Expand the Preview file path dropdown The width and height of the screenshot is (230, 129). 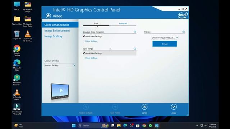click(x=165, y=38)
